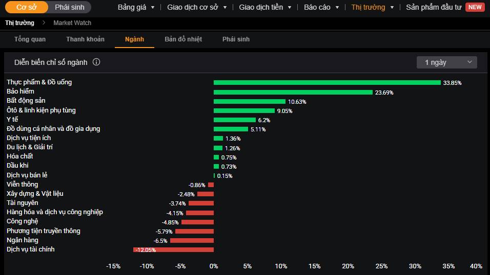This screenshot has height=275, width=490.
Task: Click the Market Watch breadcrumb link
Action: point(72,23)
